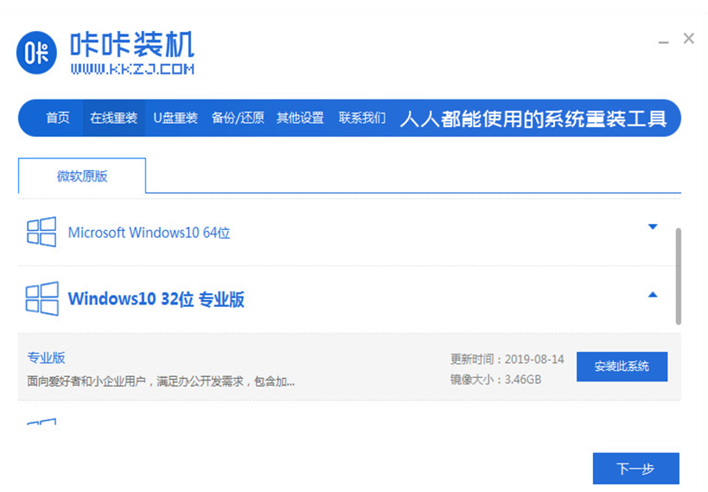Click the Microsoft Windows10 64位 row title
Screen dimensions: 708x492
click(x=149, y=233)
